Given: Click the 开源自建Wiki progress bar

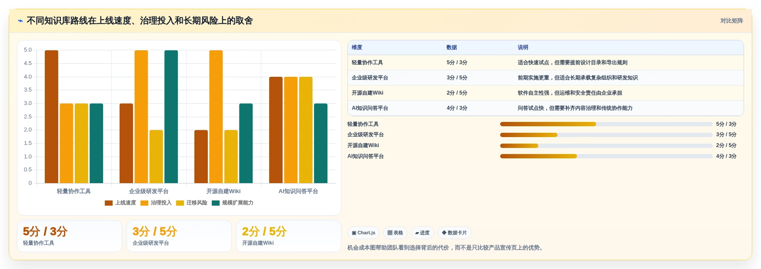Looking at the screenshot, I should tap(606, 146).
